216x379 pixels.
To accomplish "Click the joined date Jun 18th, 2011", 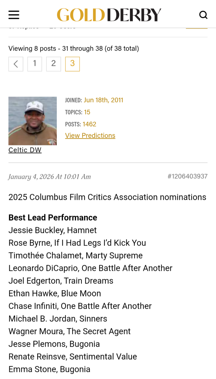I will tap(103, 100).
